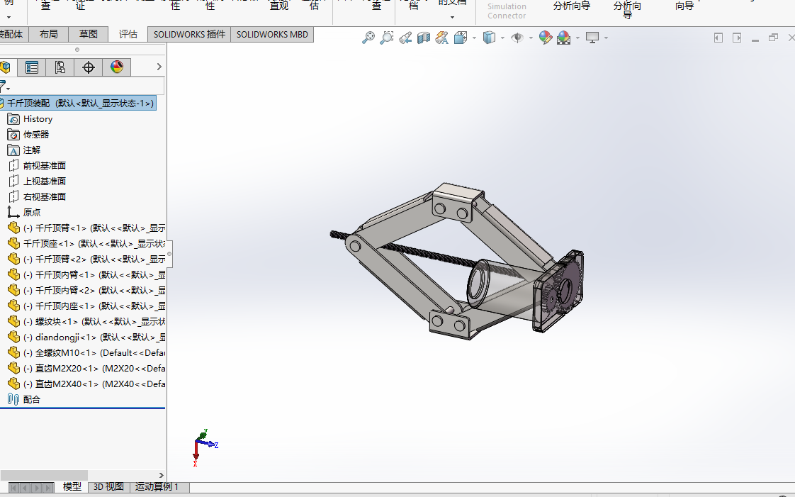Expand the View Settings dropdown arrow
The image size is (795, 497).
coord(606,38)
